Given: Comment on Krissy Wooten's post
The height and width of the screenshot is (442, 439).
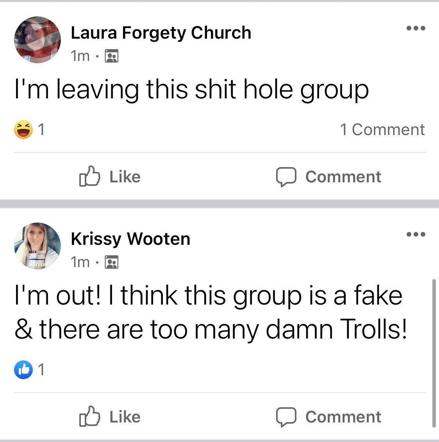Looking at the screenshot, I should point(328,417).
